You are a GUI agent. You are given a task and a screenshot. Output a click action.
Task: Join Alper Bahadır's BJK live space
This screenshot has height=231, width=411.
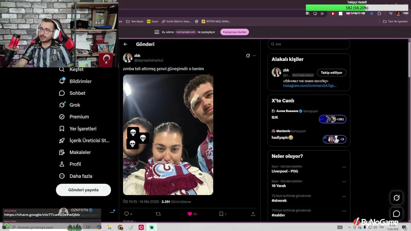pos(333,119)
